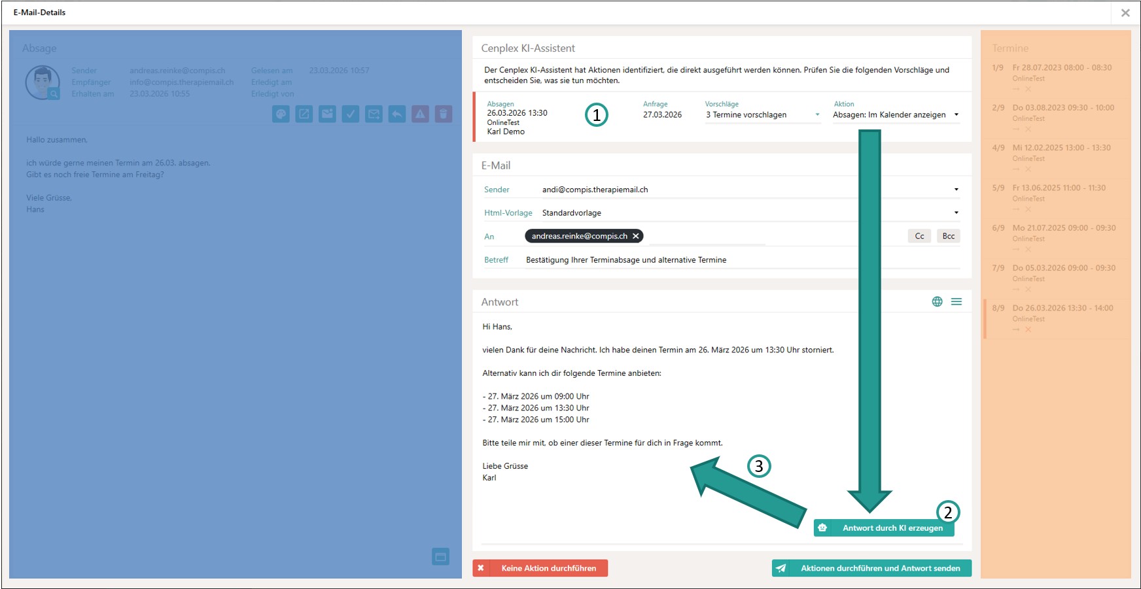The width and height of the screenshot is (1141, 589).
Task: Click the magnifier icon on sender avatar
Action: pyautogui.click(x=54, y=94)
